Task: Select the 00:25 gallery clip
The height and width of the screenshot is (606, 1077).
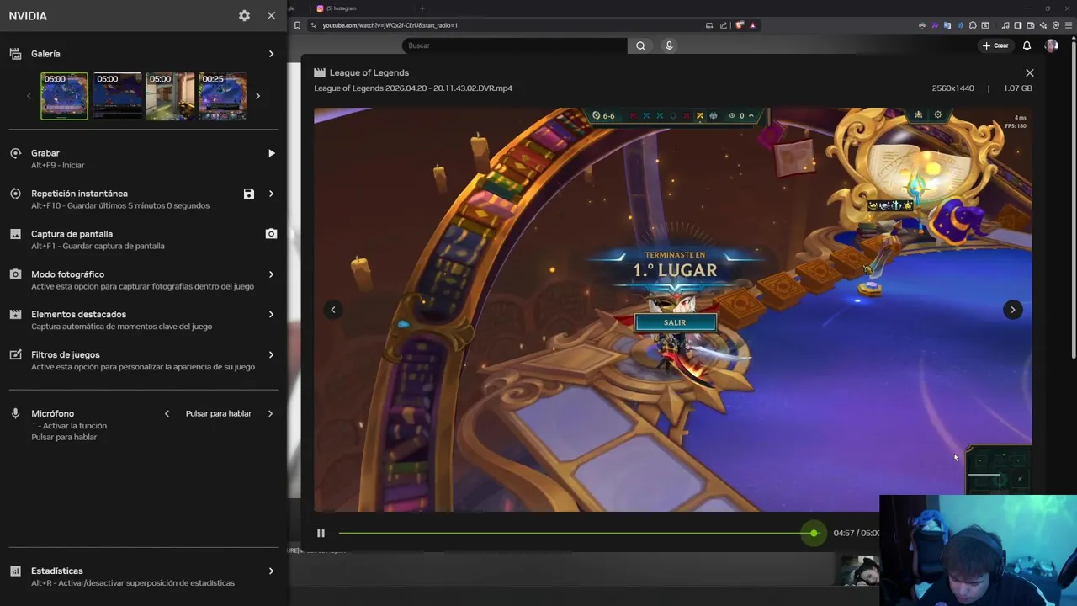Action: (x=223, y=96)
